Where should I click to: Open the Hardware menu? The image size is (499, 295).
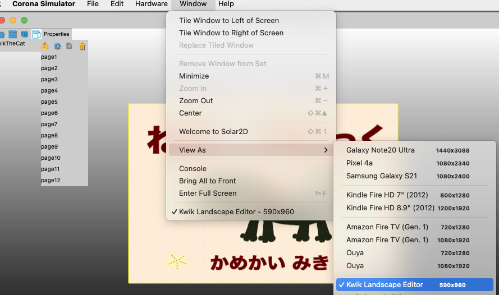click(152, 4)
